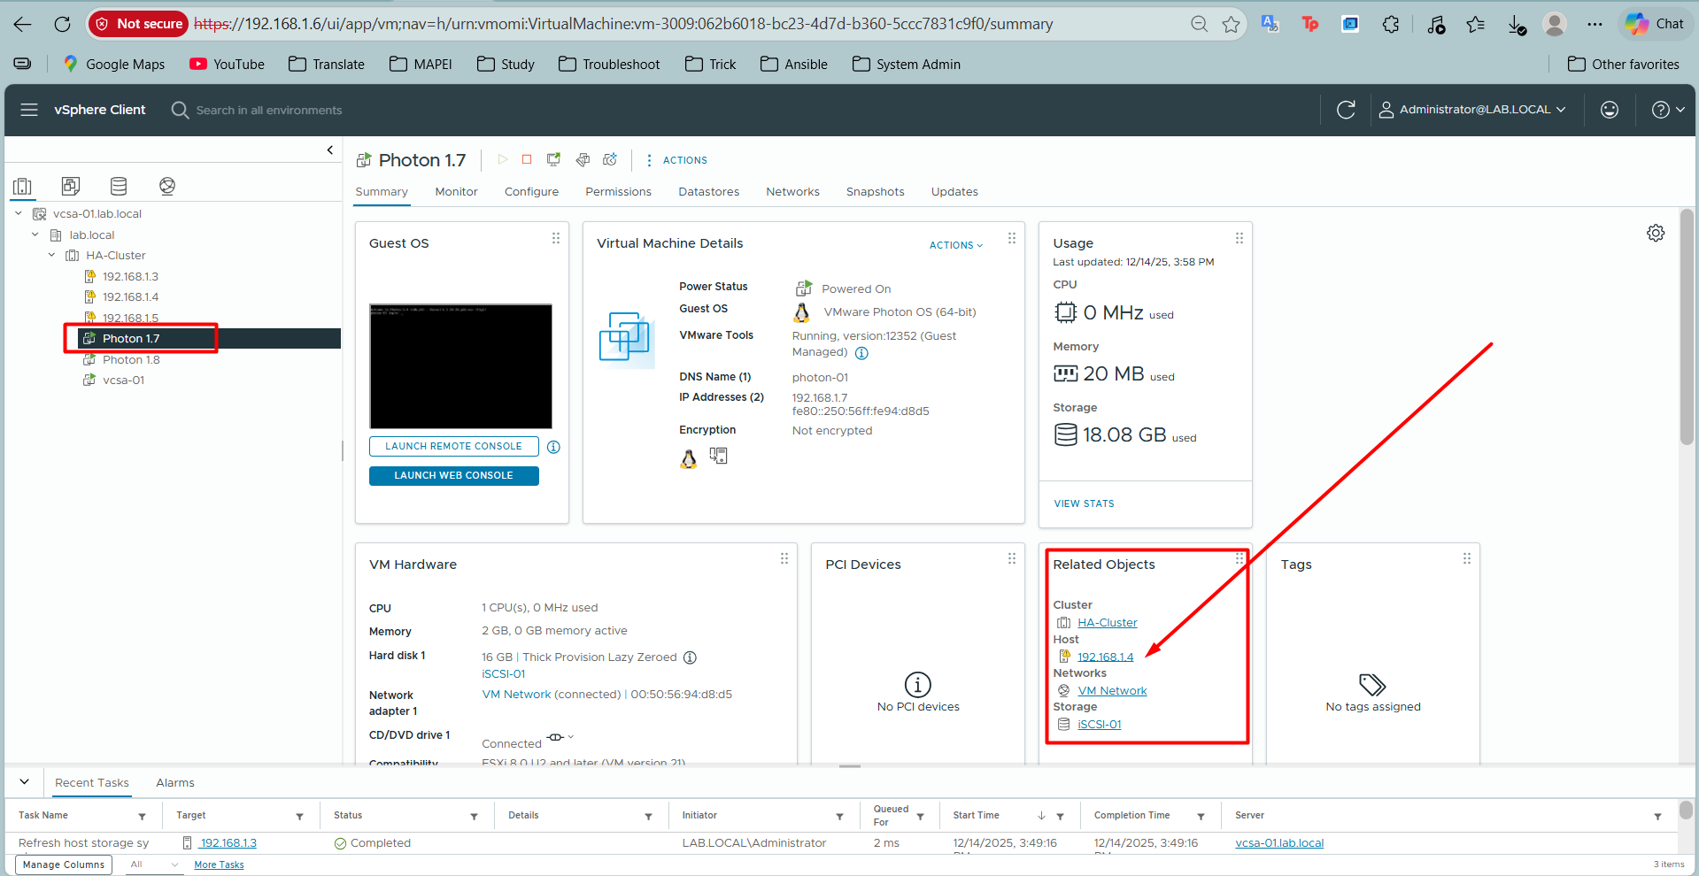The width and height of the screenshot is (1699, 876).
Task: Open the Status column filter dropdown
Action: coord(475,815)
